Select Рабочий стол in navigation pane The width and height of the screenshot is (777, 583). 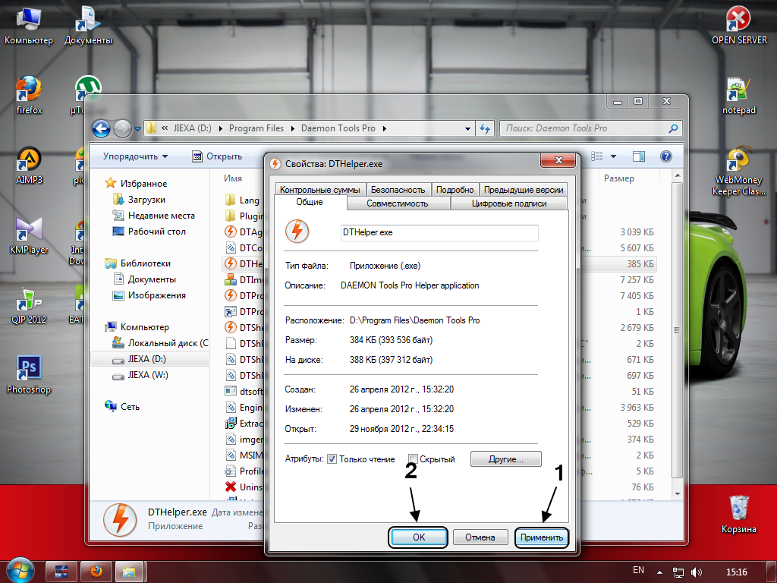click(149, 232)
